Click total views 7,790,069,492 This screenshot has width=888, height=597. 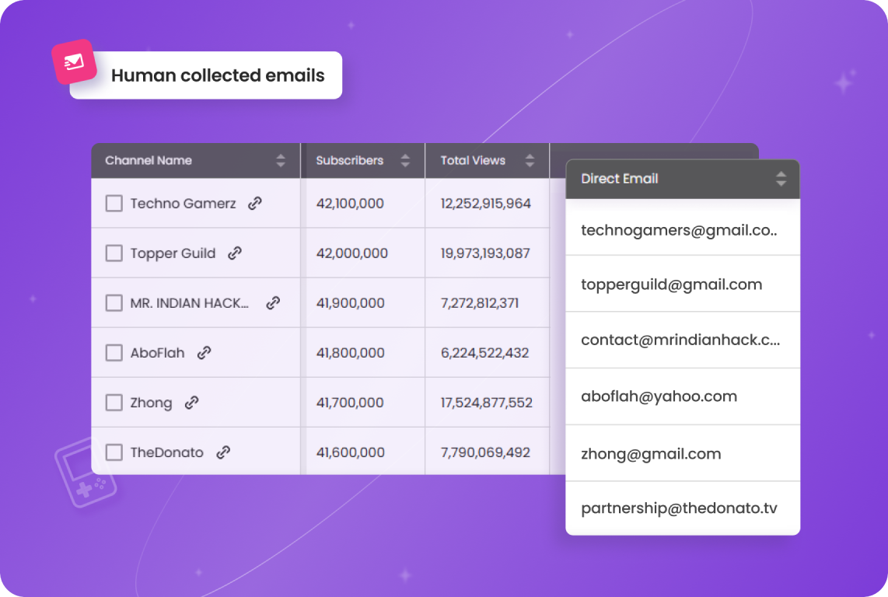click(484, 452)
